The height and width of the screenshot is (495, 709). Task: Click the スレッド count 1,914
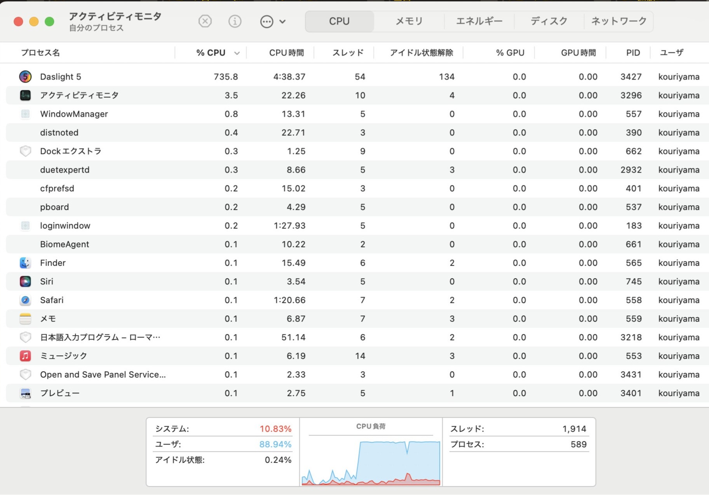574,429
